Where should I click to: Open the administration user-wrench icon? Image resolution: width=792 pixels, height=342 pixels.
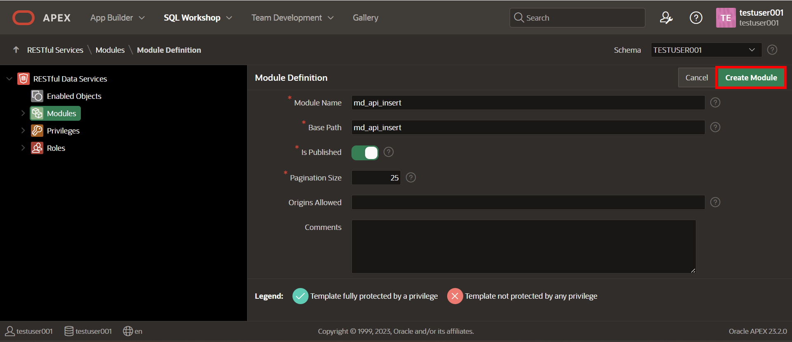pos(666,18)
